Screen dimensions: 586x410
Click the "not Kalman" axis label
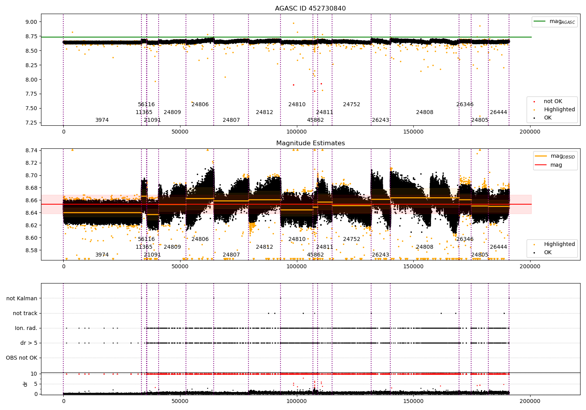[x=22, y=299]
